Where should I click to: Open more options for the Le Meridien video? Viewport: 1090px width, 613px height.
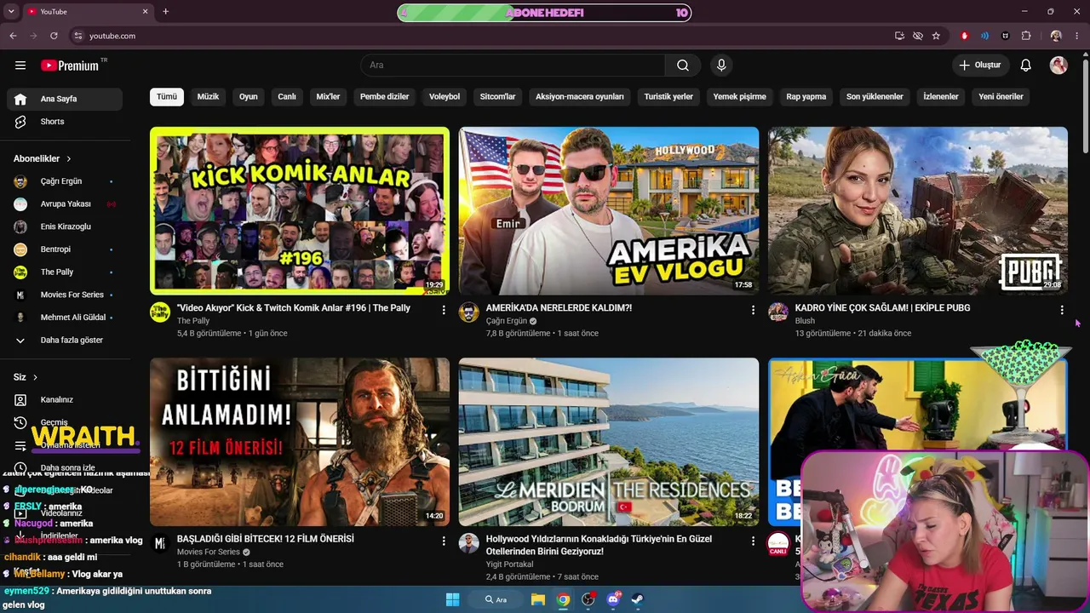point(753,541)
